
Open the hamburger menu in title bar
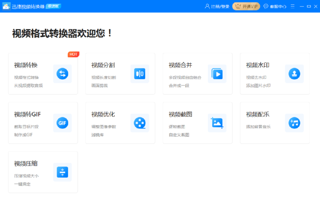coord(293,6)
